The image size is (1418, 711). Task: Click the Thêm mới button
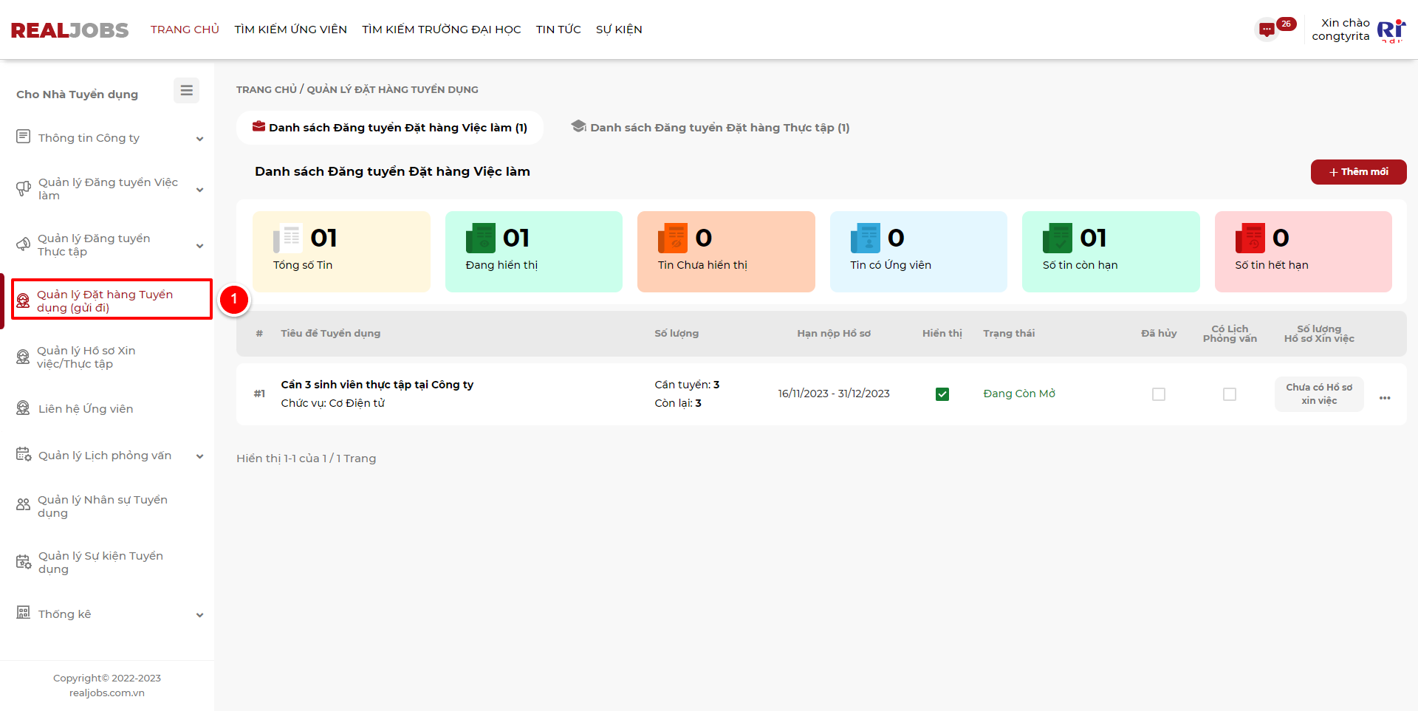coord(1357,172)
